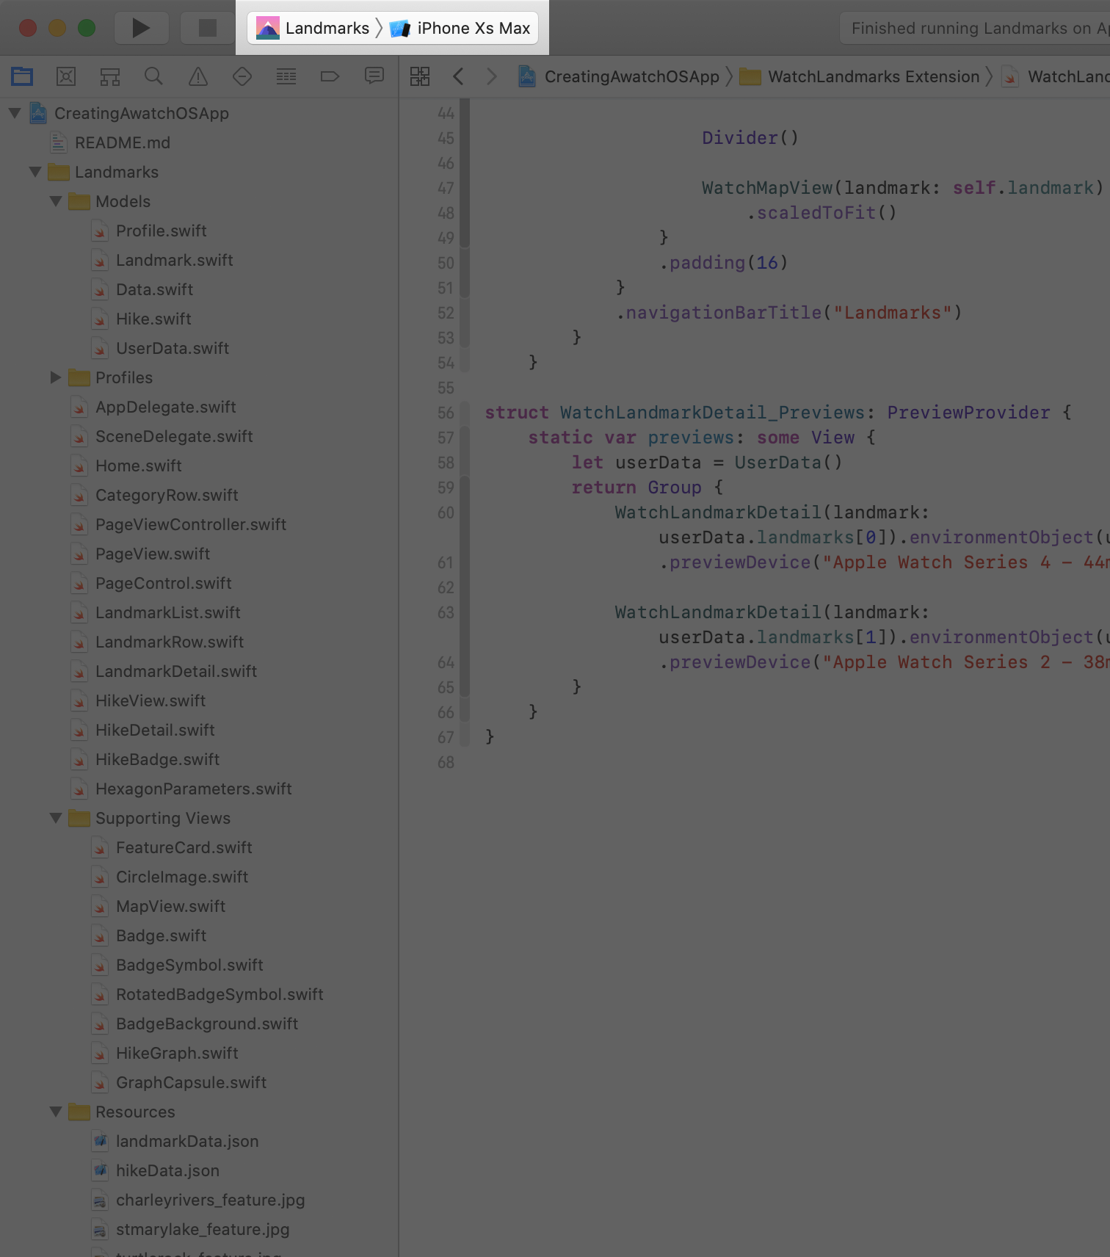
Task: Expand the Profiles group
Action: [x=56, y=377]
